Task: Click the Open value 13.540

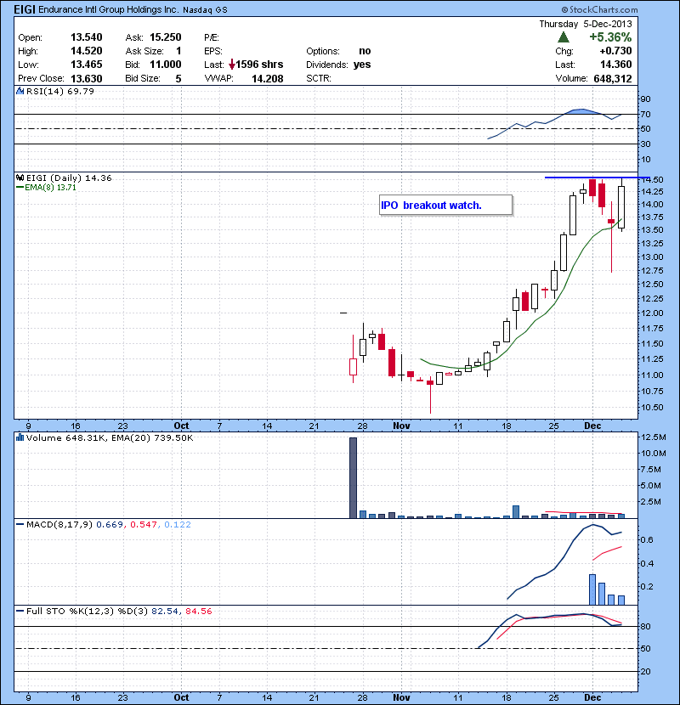Action: coord(87,37)
